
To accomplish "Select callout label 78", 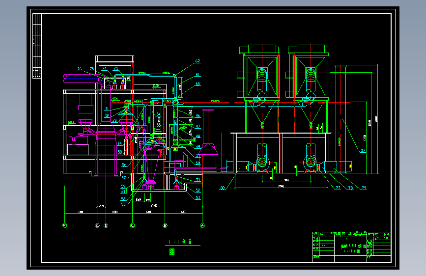I will point(350,188).
